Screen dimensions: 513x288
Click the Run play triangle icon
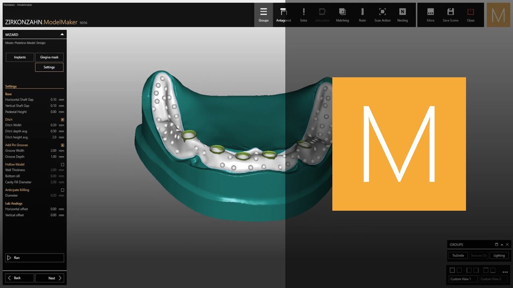pos(10,258)
